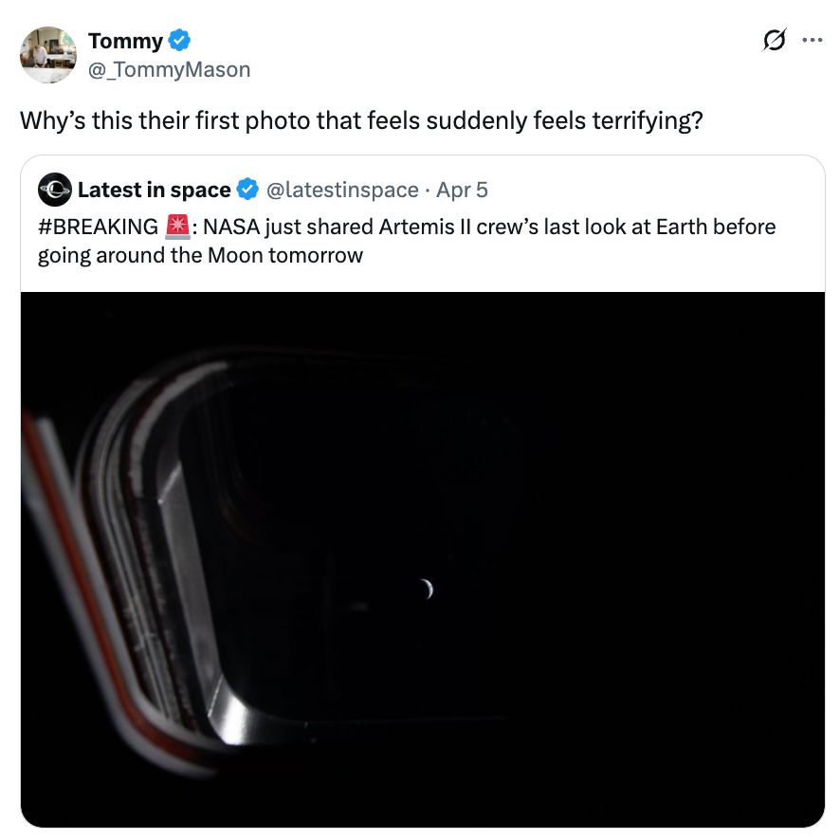Viewport: 840px width, 838px height.
Task: Open the three-dot more options menu
Action: click(x=813, y=41)
